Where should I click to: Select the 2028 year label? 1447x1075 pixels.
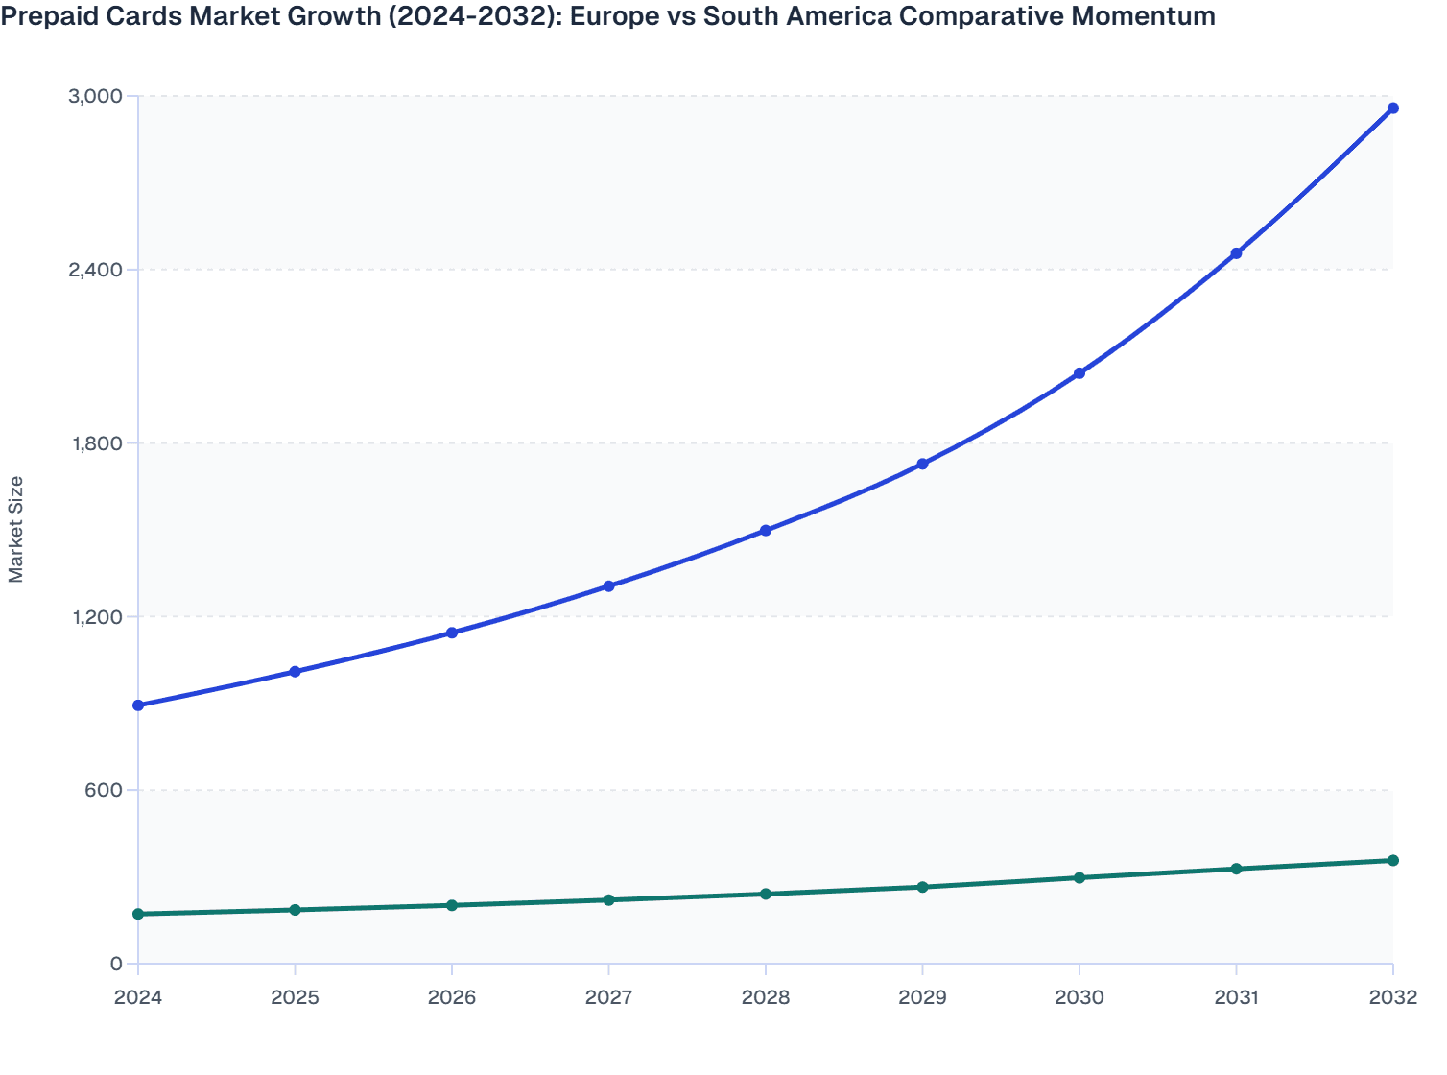click(766, 998)
